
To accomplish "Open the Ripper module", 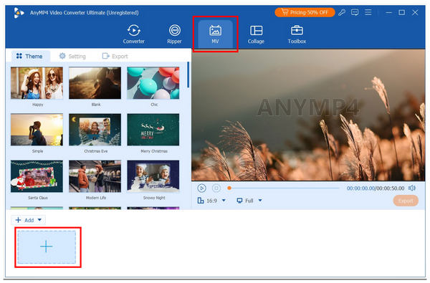I will [x=174, y=34].
